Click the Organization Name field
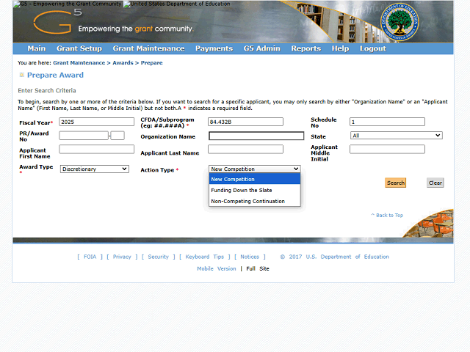The width and height of the screenshot is (470, 352). coord(256,136)
